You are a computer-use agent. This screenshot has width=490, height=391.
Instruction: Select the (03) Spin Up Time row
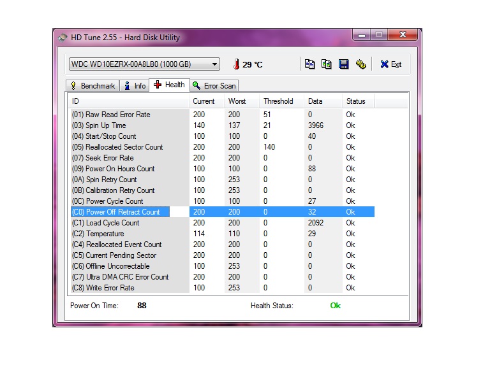pos(223,125)
